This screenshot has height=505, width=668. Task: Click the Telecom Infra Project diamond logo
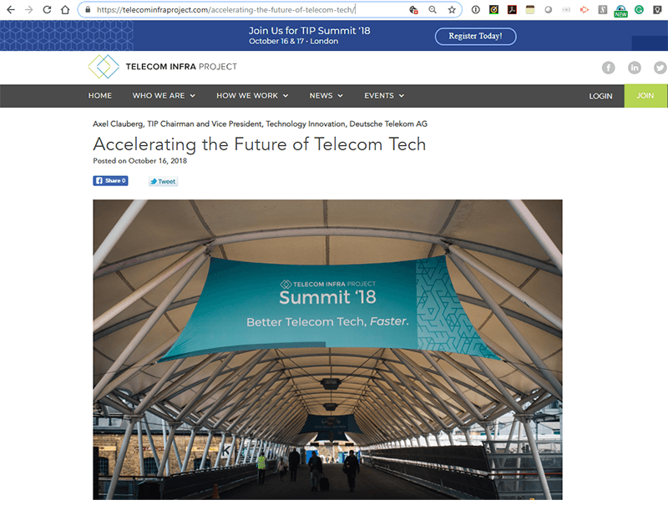point(104,67)
